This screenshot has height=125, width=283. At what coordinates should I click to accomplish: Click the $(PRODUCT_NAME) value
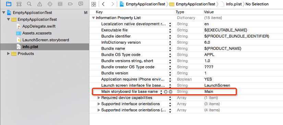tap(223, 48)
